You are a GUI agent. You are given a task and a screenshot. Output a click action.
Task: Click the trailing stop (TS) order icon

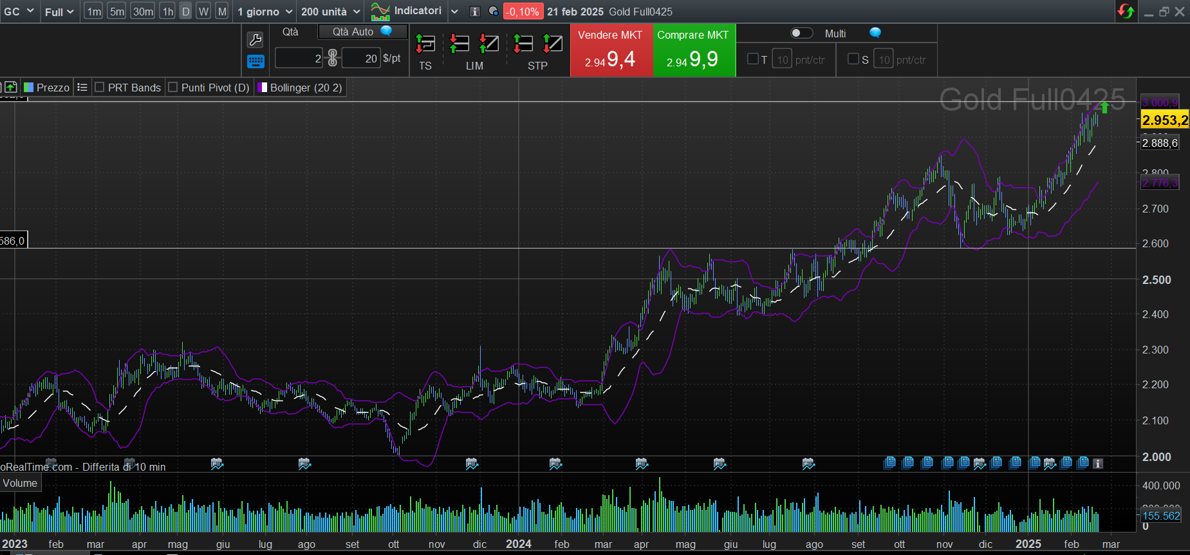click(425, 44)
